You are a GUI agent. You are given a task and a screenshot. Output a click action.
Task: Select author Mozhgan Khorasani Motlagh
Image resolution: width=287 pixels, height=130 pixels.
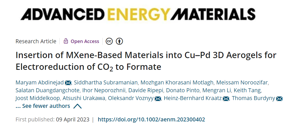tap(177, 83)
